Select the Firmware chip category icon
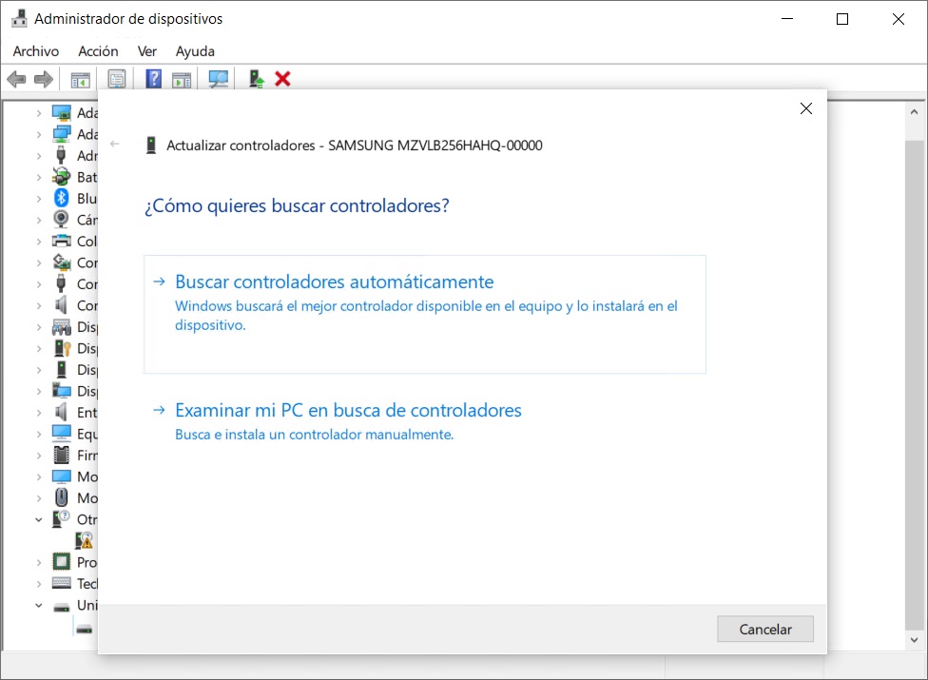928x680 pixels. (x=62, y=455)
